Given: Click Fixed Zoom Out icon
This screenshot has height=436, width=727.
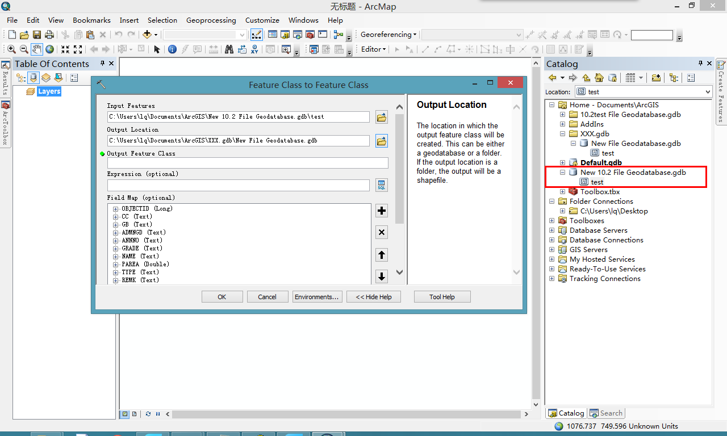Looking at the screenshot, I should tap(78, 49).
